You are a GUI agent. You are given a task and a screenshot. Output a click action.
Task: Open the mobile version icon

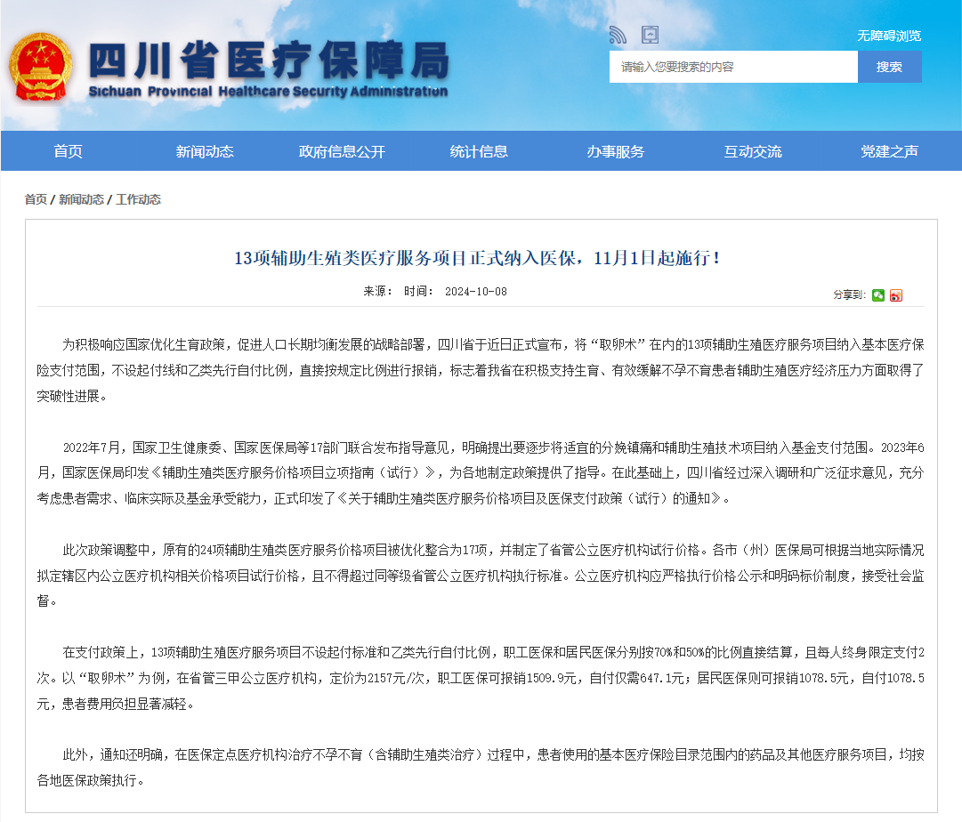coord(651,35)
